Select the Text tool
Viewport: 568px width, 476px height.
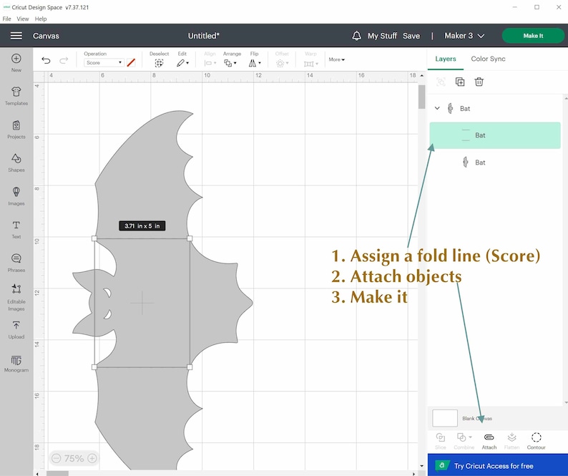[x=16, y=230]
